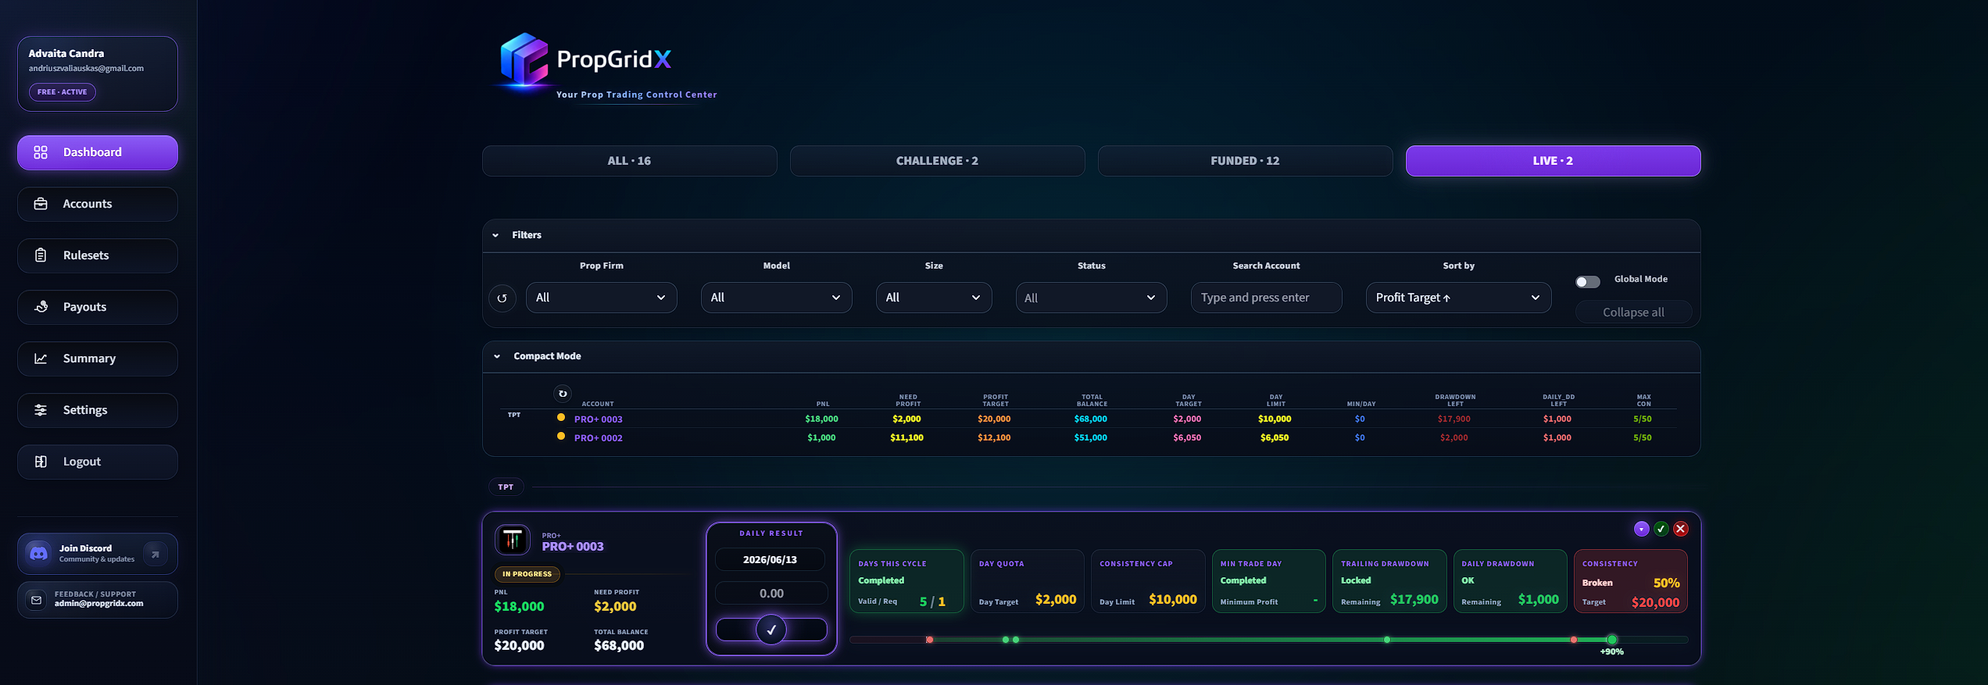The height and width of the screenshot is (685, 1988).
Task: Click the $51,000 Total Balance cell
Action: [1091, 438]
